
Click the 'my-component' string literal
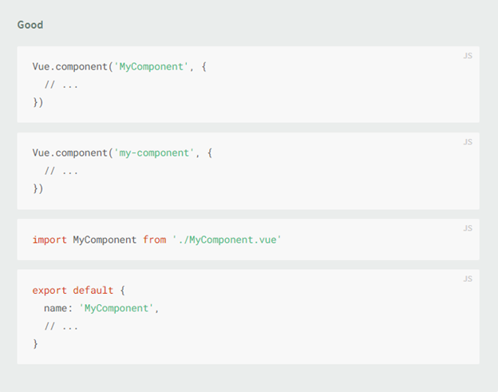pyautogui.click(x=154, y=153)
